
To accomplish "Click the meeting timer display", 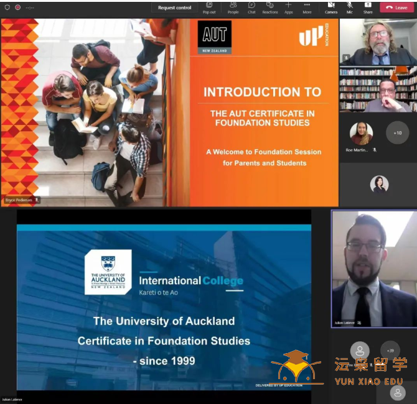I will pyautogui.click(x=30, y=7).
